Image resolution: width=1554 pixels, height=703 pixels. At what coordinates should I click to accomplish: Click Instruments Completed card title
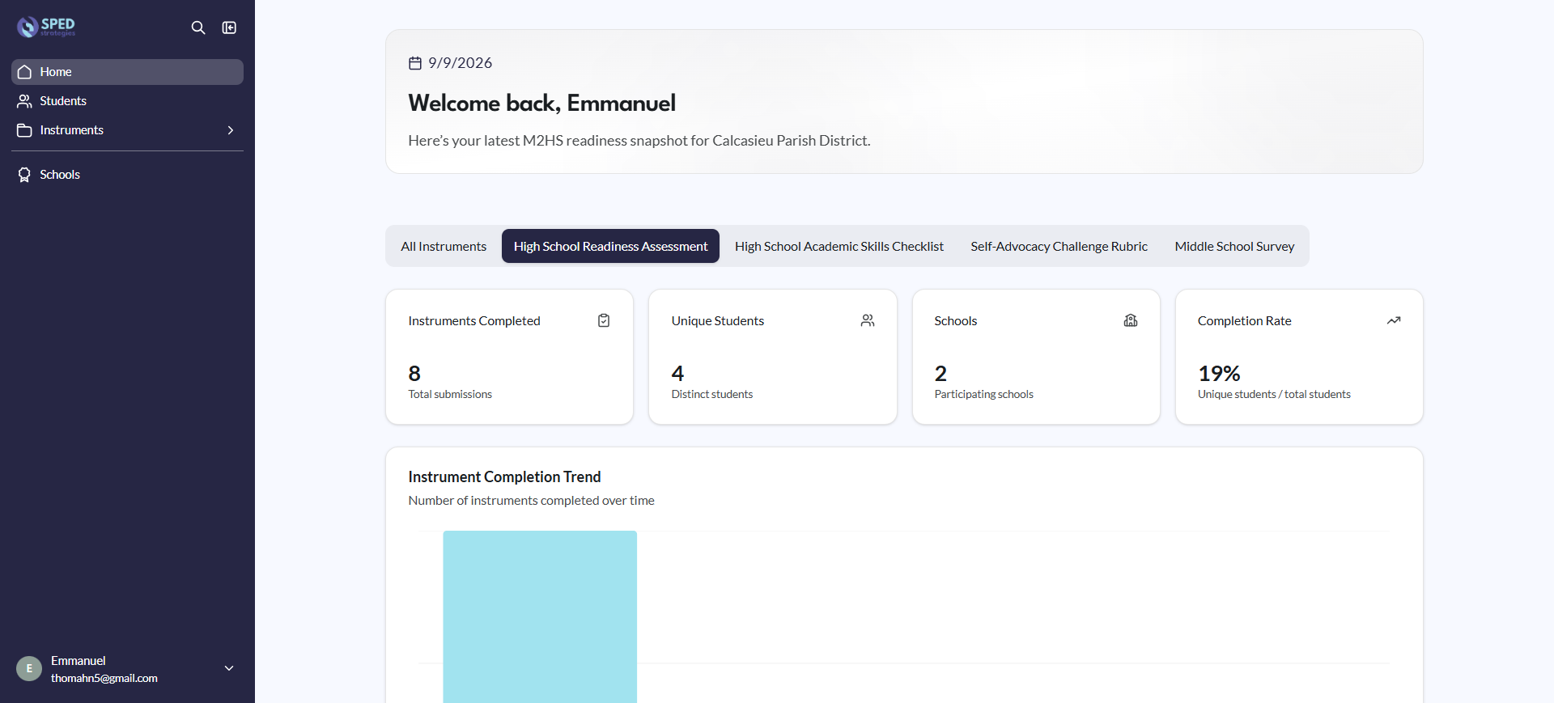coord(473,321)
